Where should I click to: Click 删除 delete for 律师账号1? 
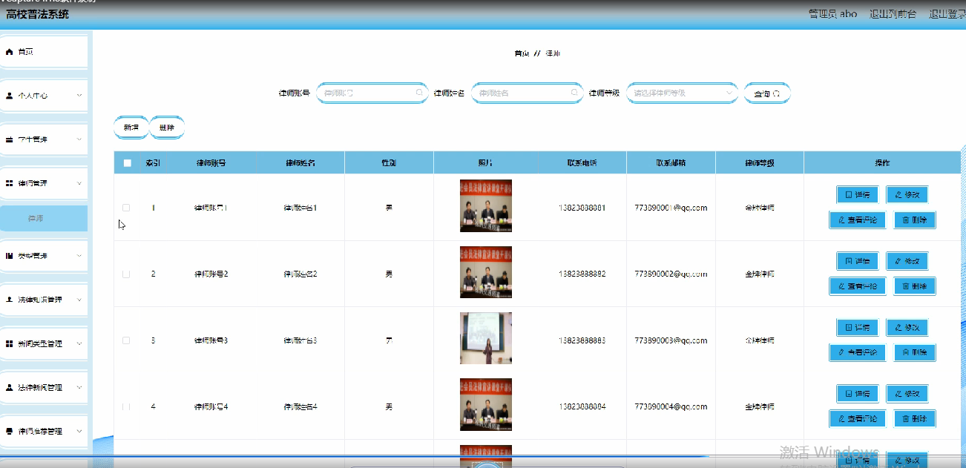pos(915,220)
